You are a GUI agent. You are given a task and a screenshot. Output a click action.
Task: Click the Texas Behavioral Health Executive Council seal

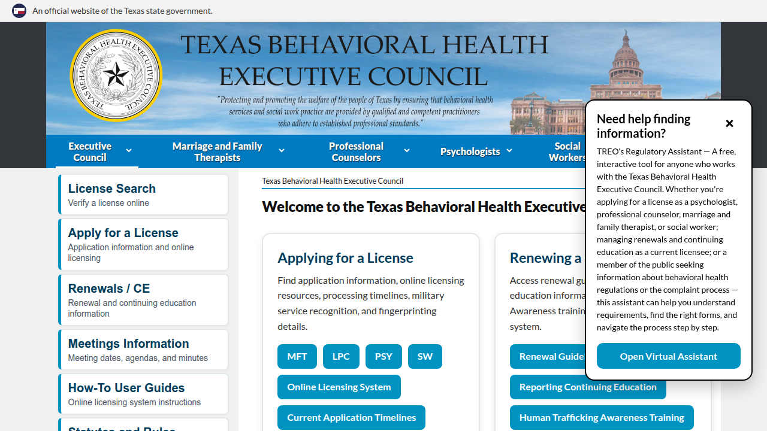click(x=116, y=75)
